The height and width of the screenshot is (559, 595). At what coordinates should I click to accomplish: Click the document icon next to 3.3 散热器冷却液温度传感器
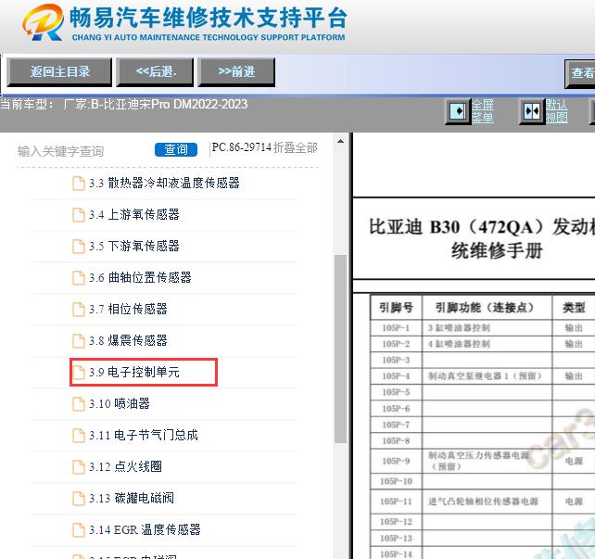(x=79, y=184)
